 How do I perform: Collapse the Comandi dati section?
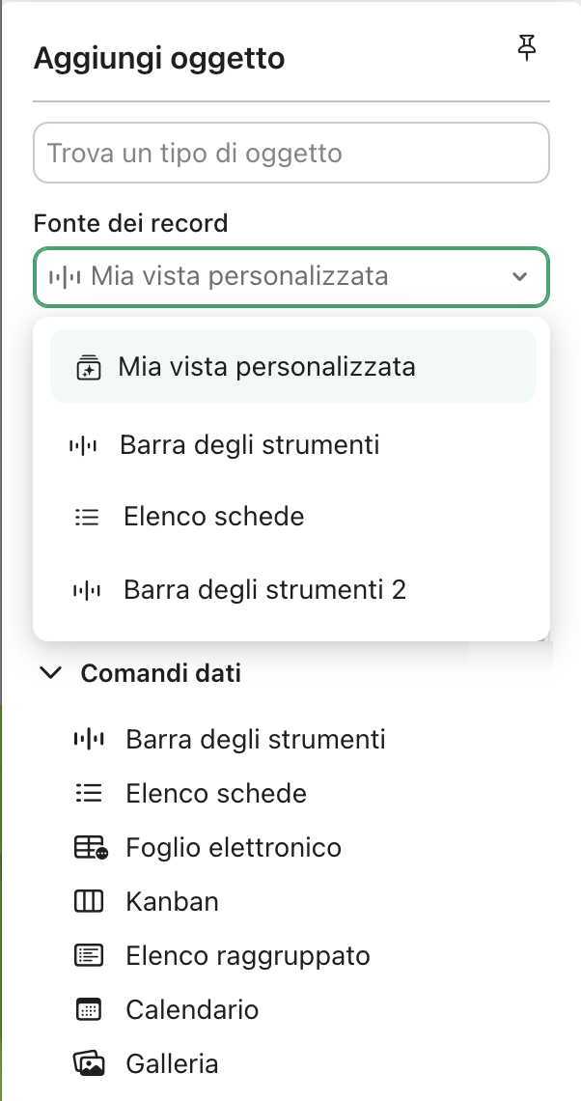pyautogui.click(x=51, y=673)
